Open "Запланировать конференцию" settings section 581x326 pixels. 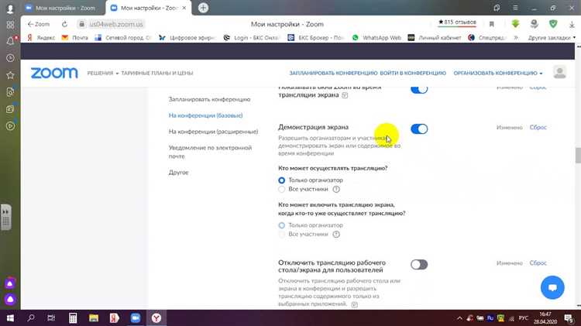point(209,99)
